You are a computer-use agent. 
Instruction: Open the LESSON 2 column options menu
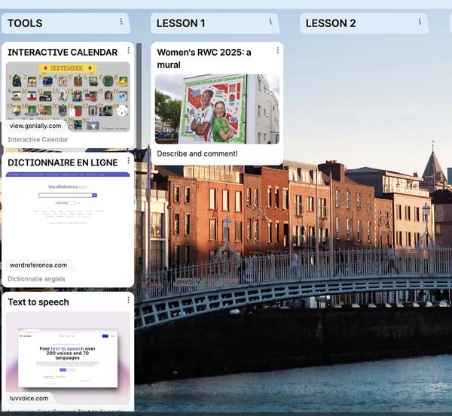pyautogui.click(x=420, y=22)
